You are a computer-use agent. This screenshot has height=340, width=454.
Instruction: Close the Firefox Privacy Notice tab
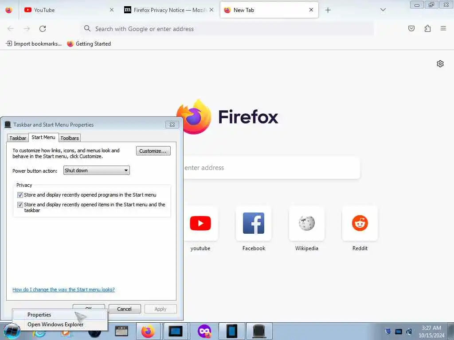(211, 10)
